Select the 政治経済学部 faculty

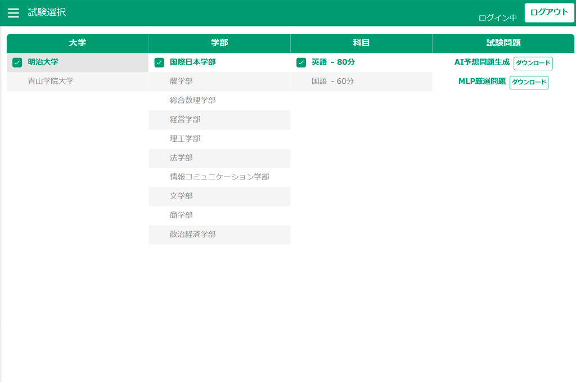[x=192, y=234]
